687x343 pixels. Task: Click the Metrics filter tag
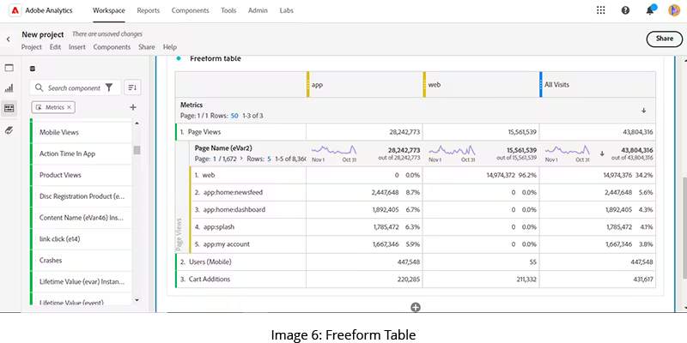(52, 107)
